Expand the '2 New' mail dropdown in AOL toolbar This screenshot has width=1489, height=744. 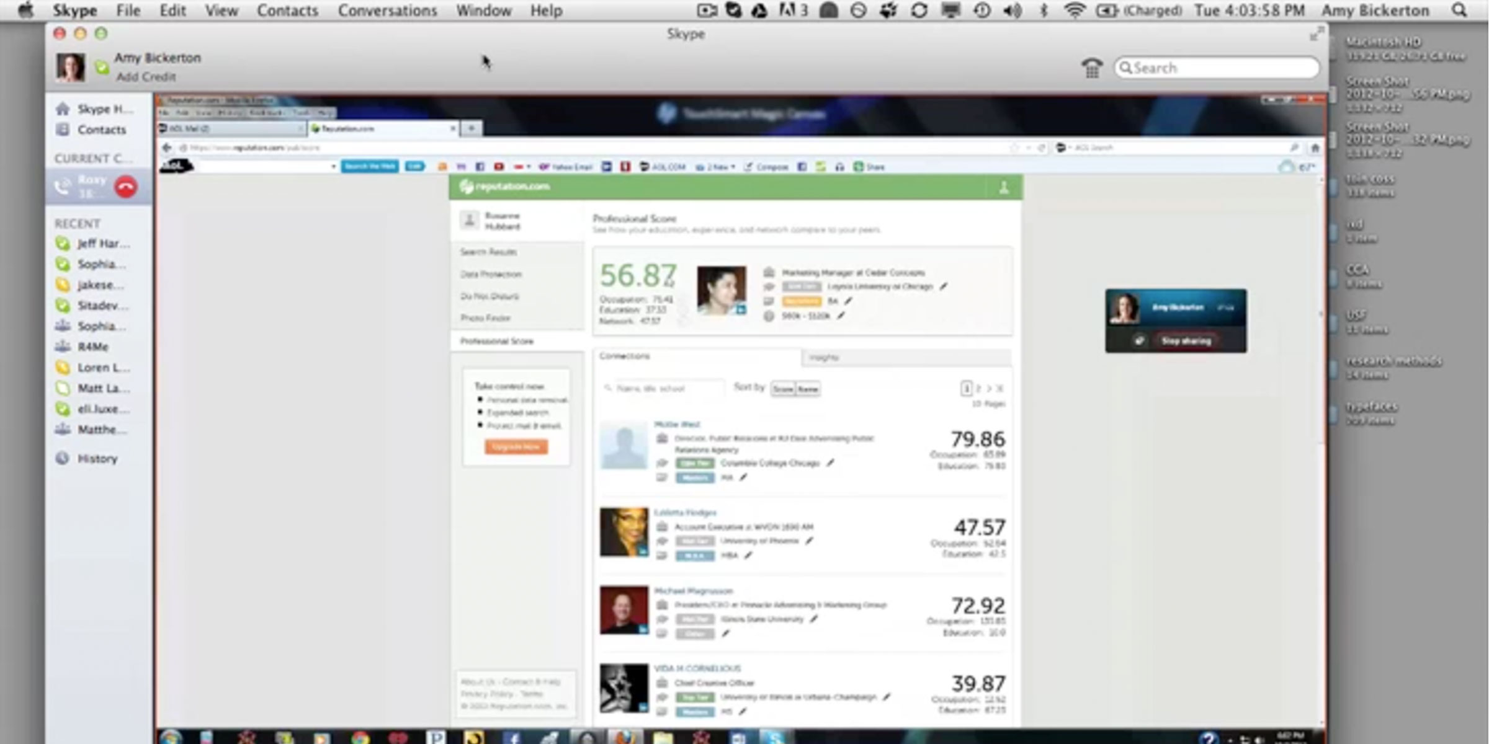click(x=716, y=167)
